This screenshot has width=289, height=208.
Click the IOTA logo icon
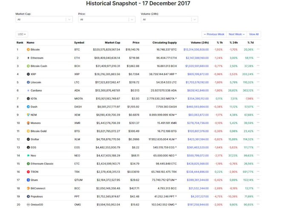[28, 99]
